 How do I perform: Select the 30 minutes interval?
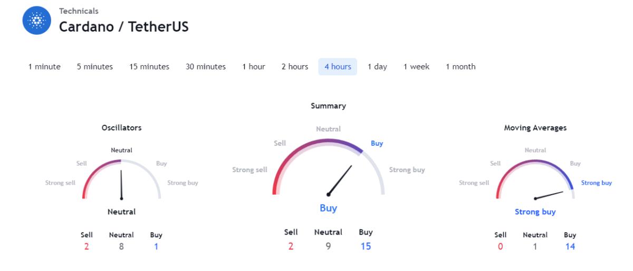tap(206, 67)
